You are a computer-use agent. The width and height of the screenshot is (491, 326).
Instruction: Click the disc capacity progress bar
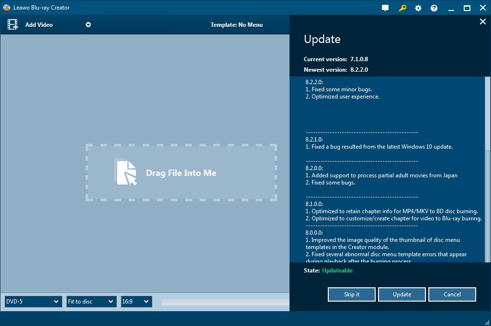[225, 302]
